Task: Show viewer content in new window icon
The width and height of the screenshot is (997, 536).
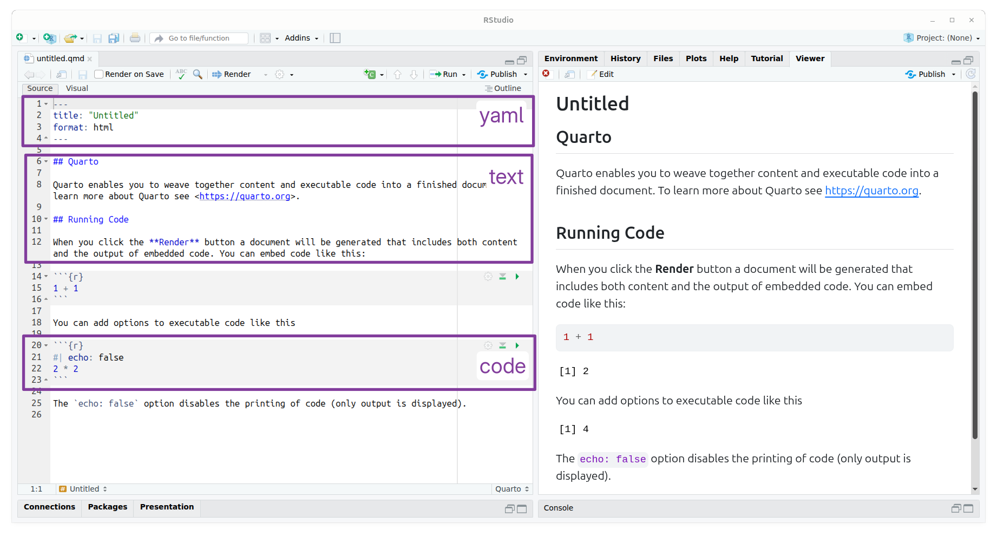Action: click(569, 74)
